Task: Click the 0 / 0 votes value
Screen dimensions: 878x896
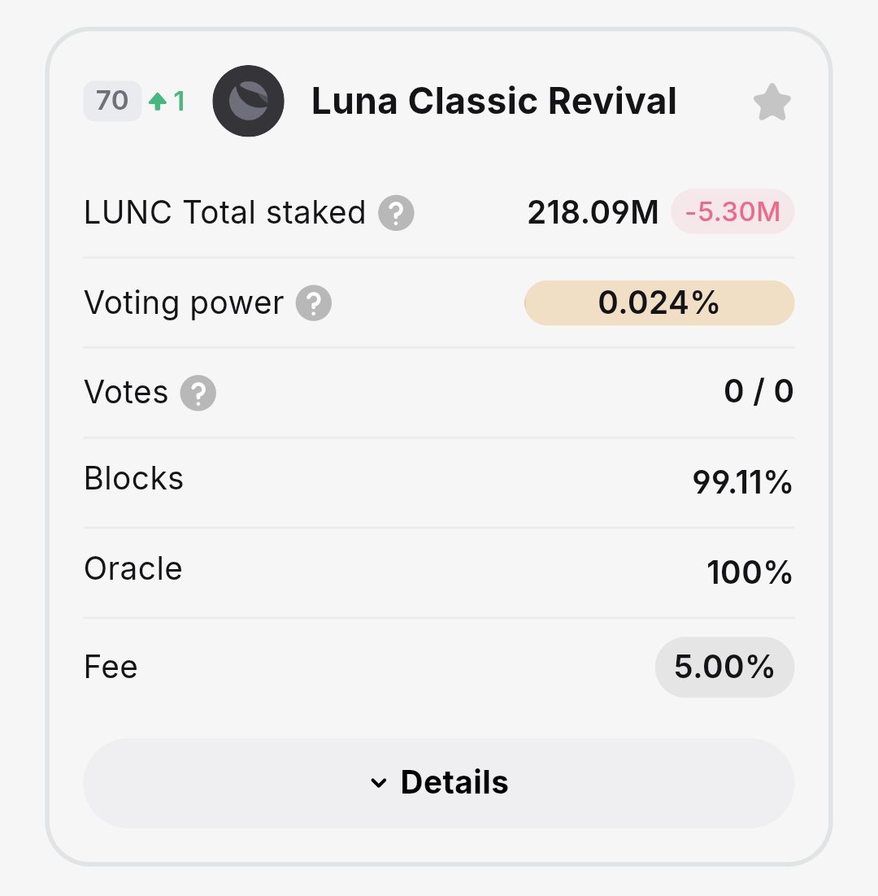Action: click(x=758, y=392)
